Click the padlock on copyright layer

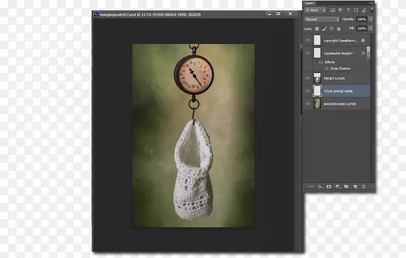(x=363, y=40)
